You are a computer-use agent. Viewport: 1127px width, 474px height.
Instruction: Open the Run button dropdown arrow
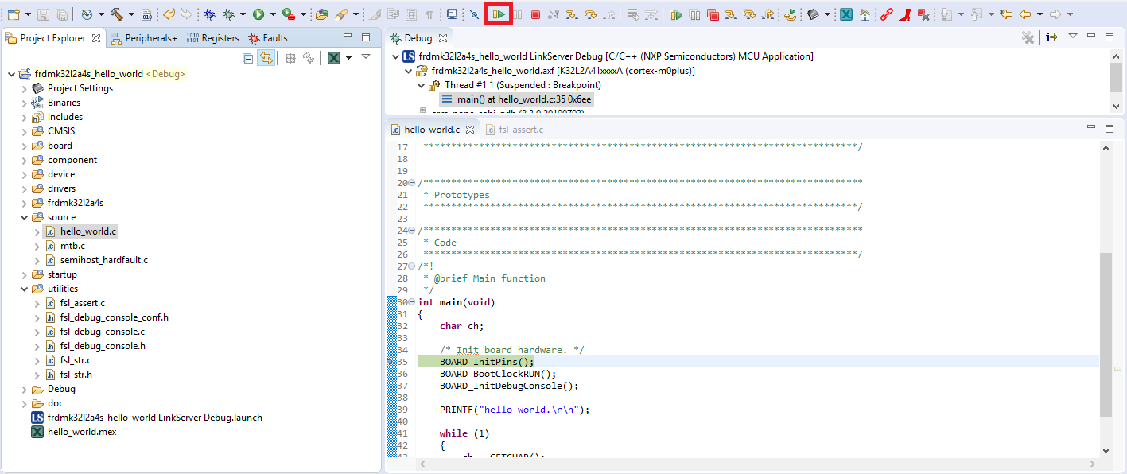[x=273, y=14]
